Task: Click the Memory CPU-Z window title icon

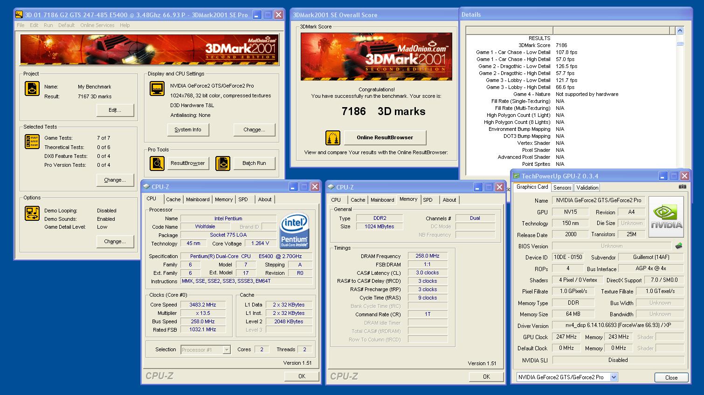Action: click(x=331, y=187)
